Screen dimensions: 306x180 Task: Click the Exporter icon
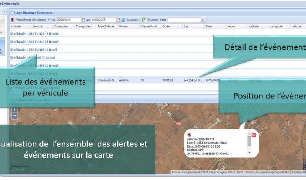point(144,19)
